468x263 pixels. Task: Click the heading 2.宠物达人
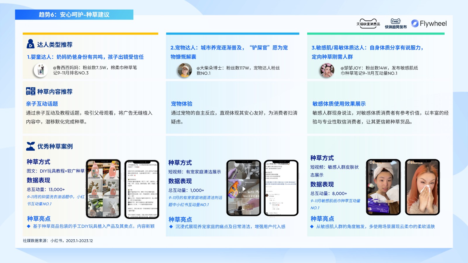coord(229,52)
